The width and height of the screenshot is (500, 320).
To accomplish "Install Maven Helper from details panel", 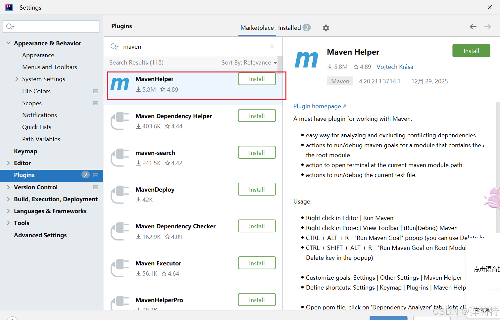I will click(471, 51).
